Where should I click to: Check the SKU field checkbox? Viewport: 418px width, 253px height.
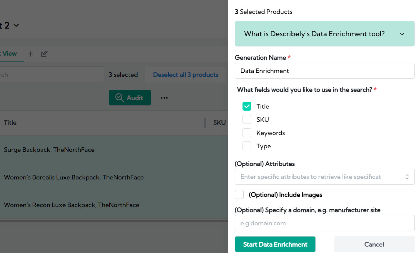pyautogui.click(x=247, y=119)
